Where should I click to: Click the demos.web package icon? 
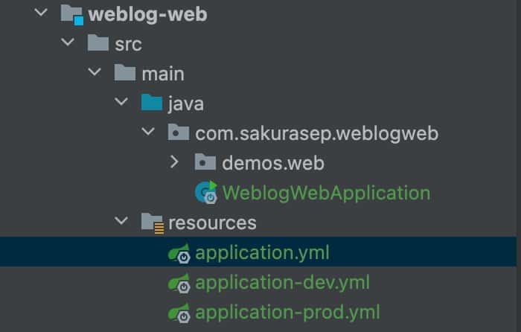(205, 162)
